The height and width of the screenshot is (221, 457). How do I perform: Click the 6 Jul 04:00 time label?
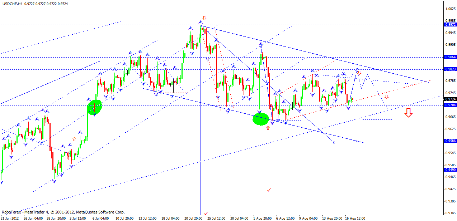click(x=100, y=218)
